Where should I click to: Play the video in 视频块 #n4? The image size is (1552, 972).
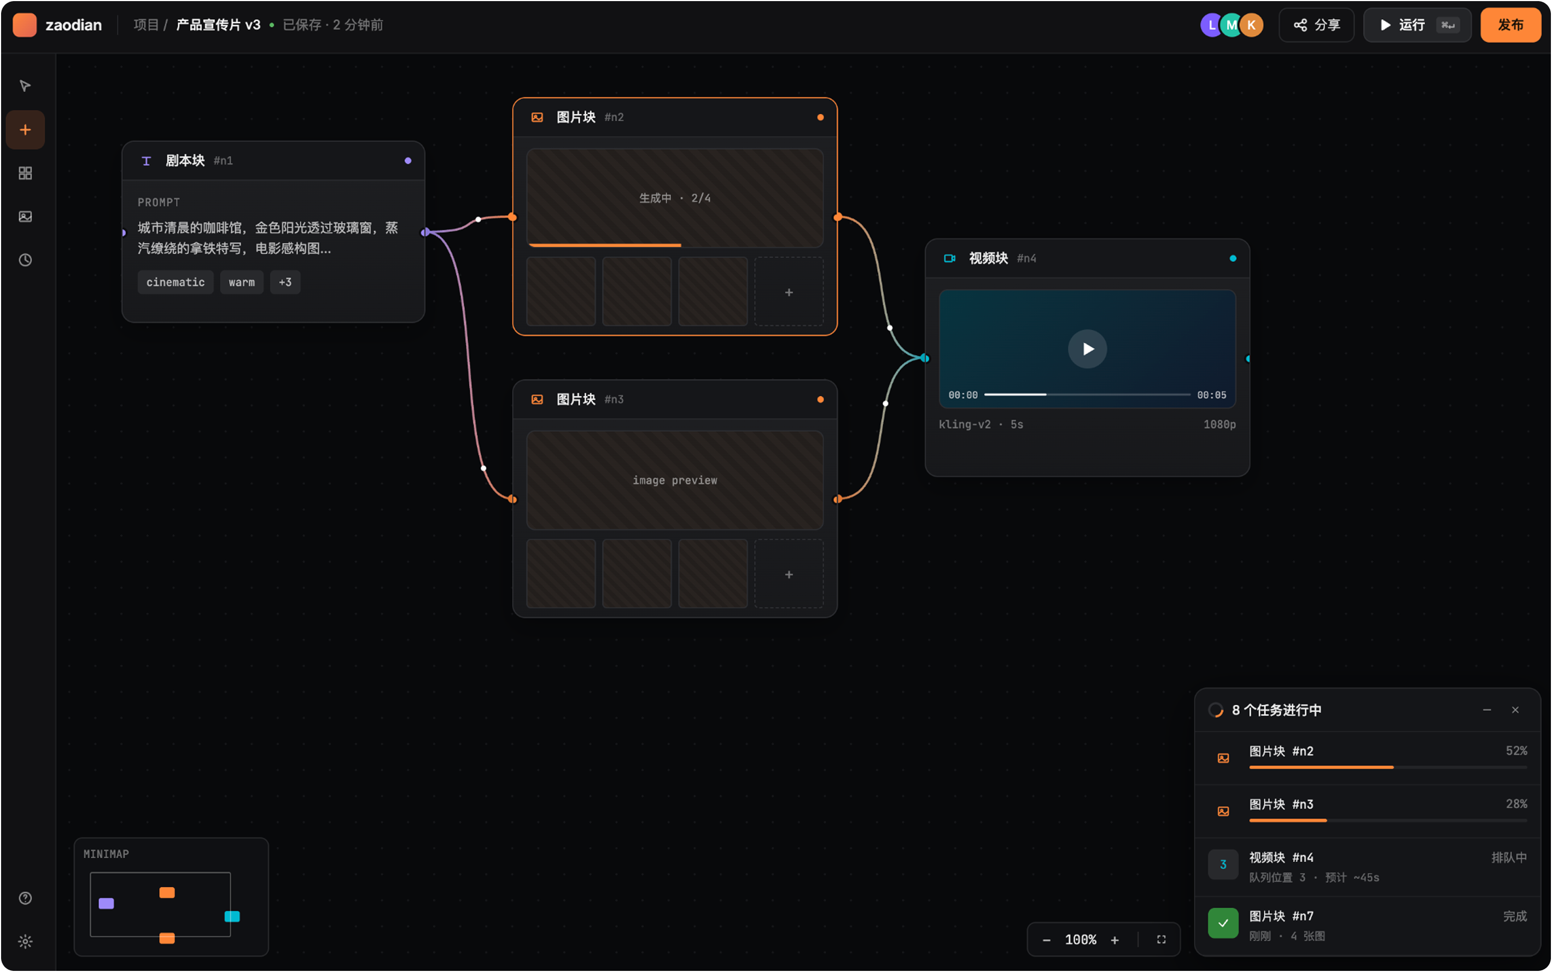1087,349
